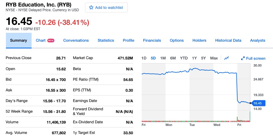Switch to the Conversations tab
The height and width of the screenshot is (136, 273).
pos(76,41)
